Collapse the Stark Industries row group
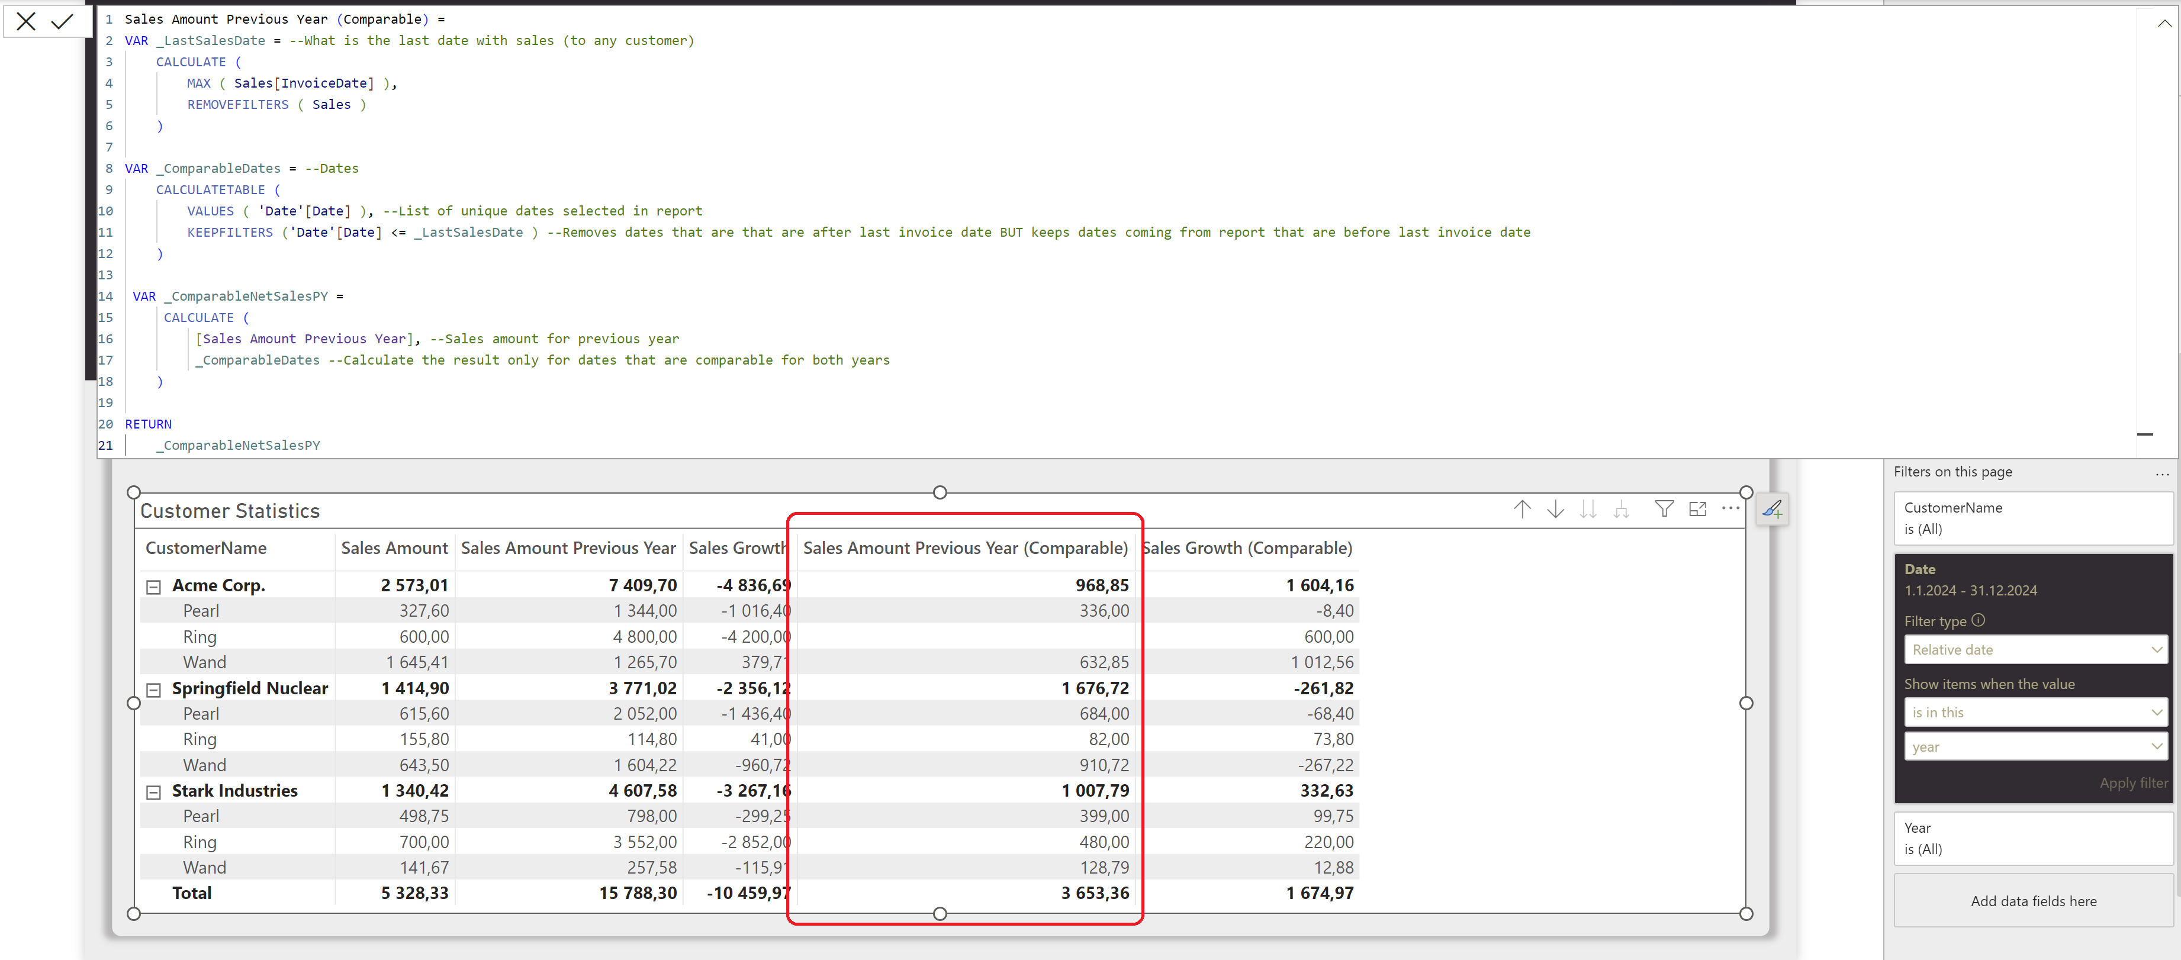The width and height of the screenshot is (2181, 960). coord(153,793)
